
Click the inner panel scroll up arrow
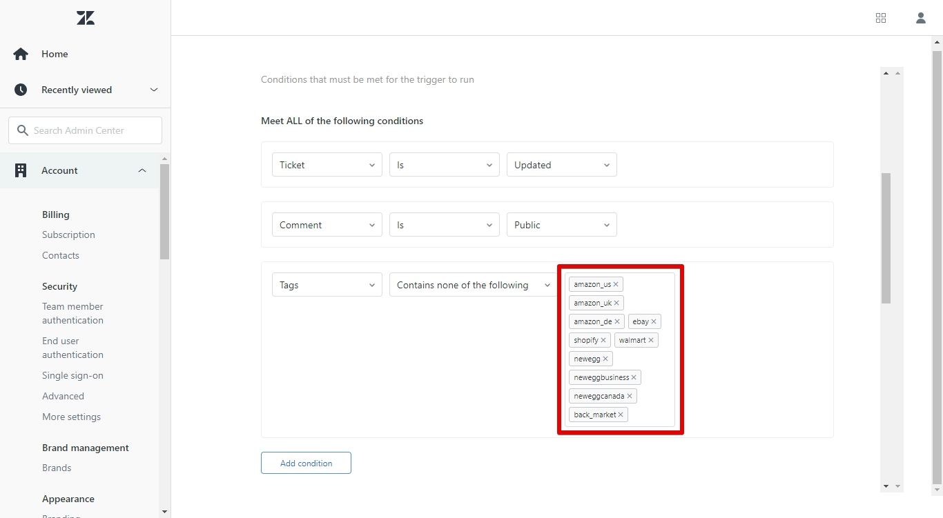tap(886, 73)
